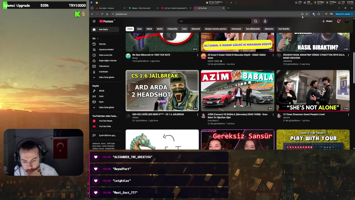Open YouTube Music link
The width and height of the screenshot is (355, 200).
[x=105, y=121]
